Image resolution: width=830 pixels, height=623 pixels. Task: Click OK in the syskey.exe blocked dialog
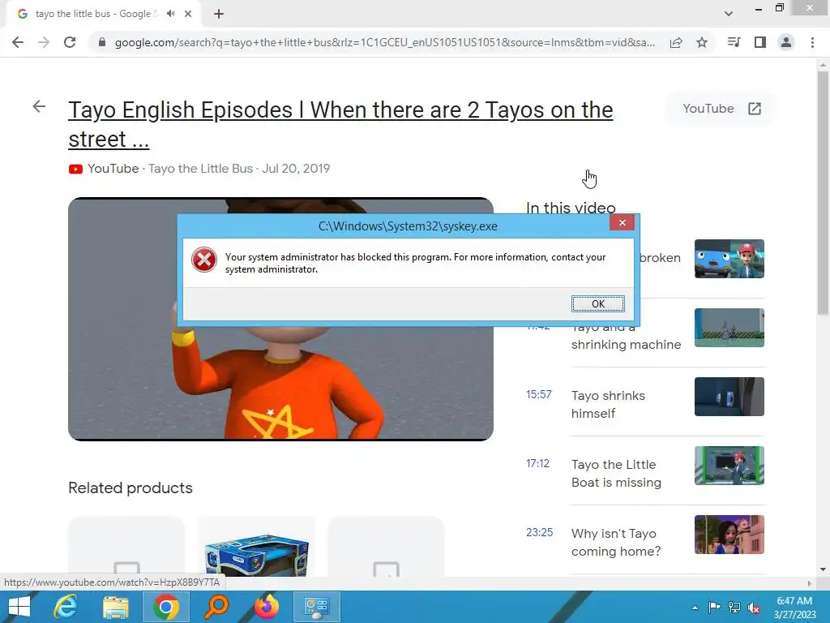[x=597, y=303]
